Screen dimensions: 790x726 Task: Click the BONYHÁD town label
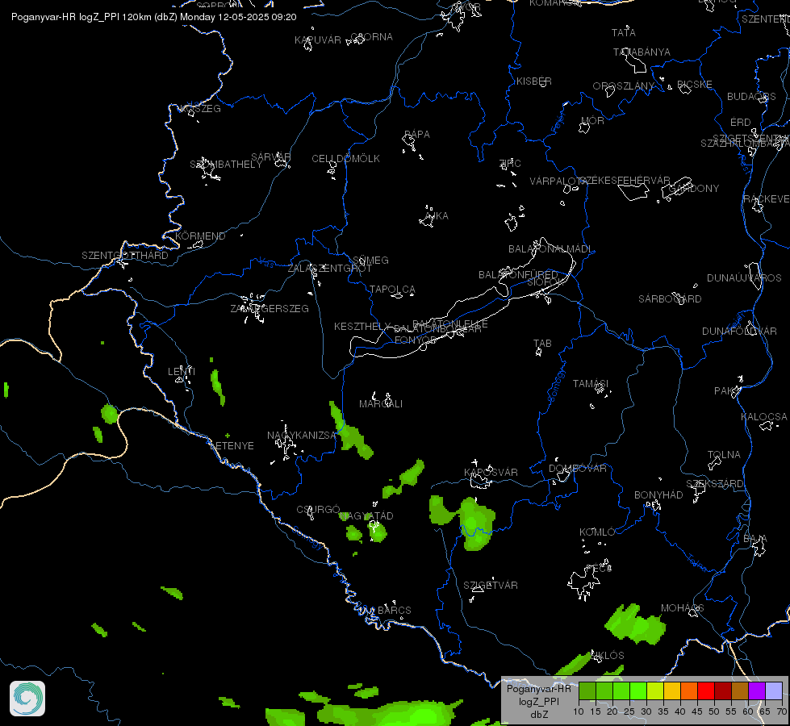[x=658, y=495]
